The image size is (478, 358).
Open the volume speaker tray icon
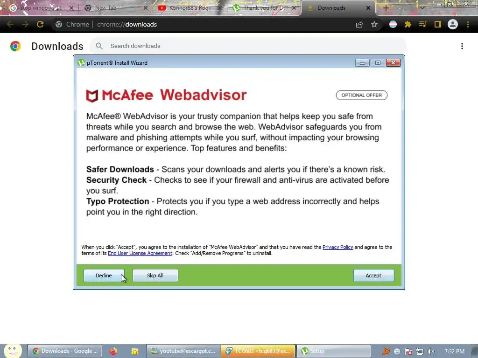click(430, 351)
